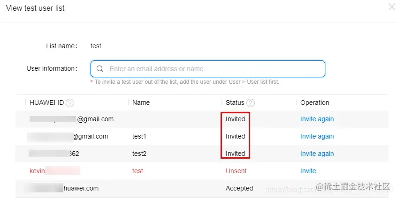This screenshot has width=397, height=198.
Task: Click the Status help question-mark icon
Action: coord(251,103)
